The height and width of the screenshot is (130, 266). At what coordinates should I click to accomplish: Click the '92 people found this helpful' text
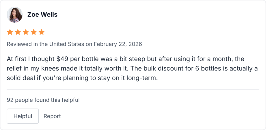click(x=43, y=100)
